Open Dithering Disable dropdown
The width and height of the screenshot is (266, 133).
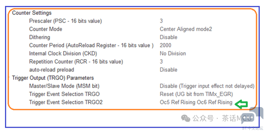pos(169,37)
